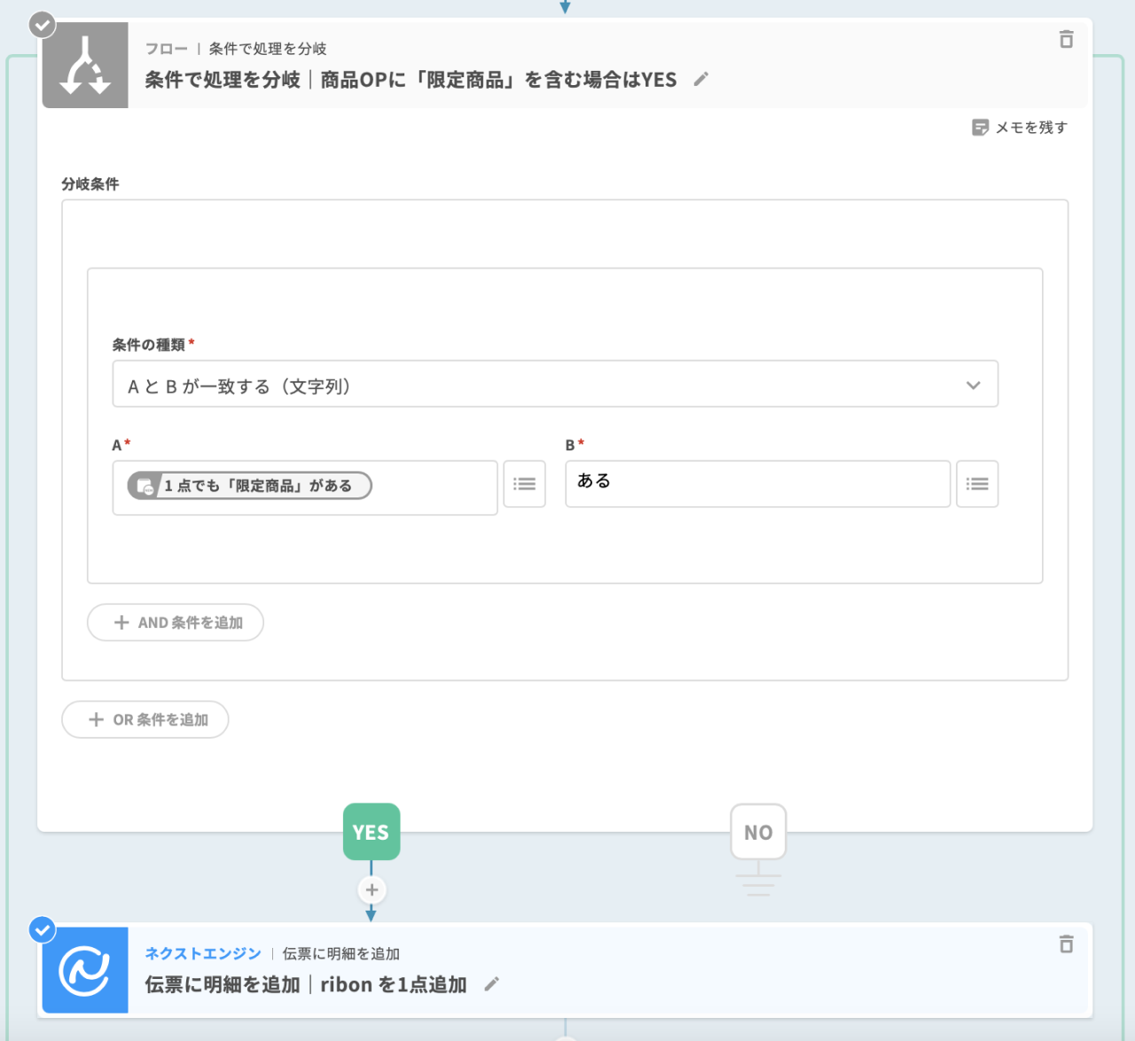Edit the branch step title with pencil icon
1135x1041 pixels.
pos(701,80)
